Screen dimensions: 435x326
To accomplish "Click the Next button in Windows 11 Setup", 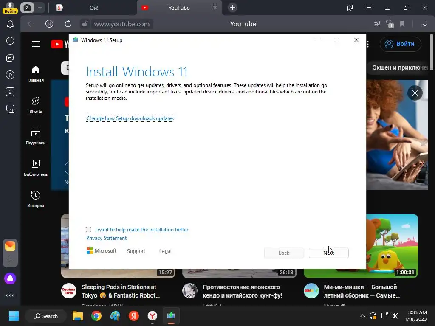I will 329,253.
